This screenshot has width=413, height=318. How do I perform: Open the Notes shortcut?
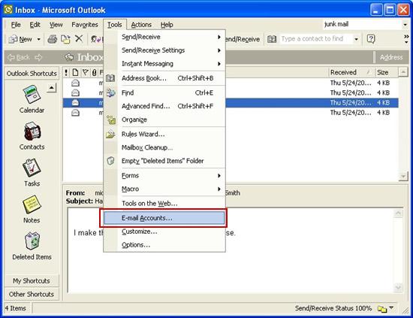(32, 209)
